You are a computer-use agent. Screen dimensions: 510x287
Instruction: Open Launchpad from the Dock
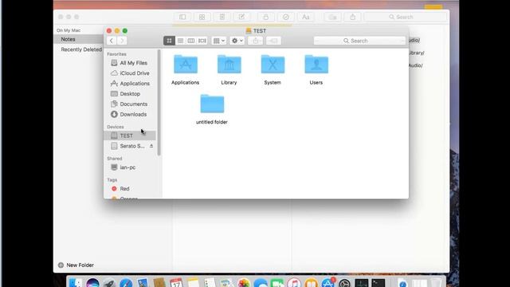[x=109, y=283]
